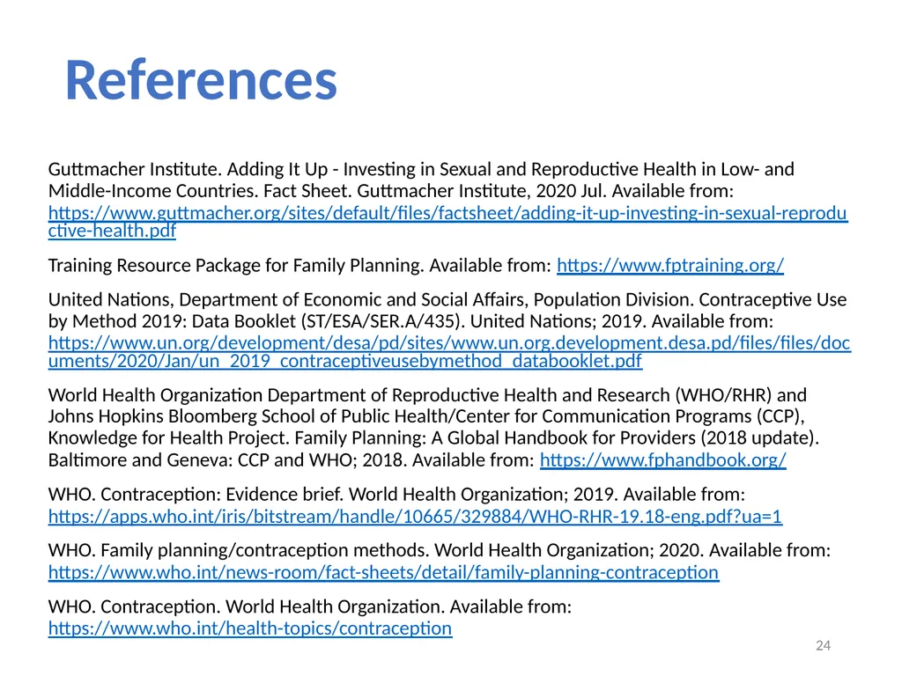Click 'Training Resource Package for Family Planning' text
The width and height of the screenshot is (902, 676).
click(x=236, y=265)
